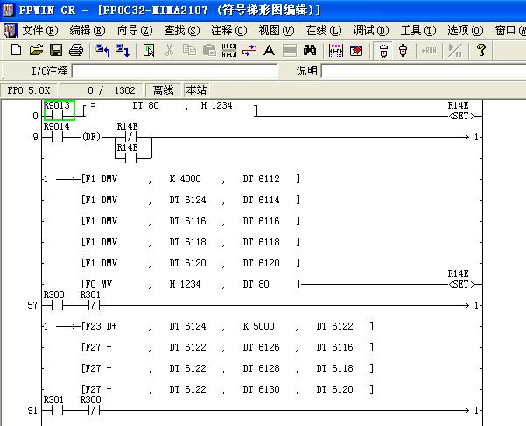Click the Cut scissors icon
The image size is (526, 426).
coord(169,51)
